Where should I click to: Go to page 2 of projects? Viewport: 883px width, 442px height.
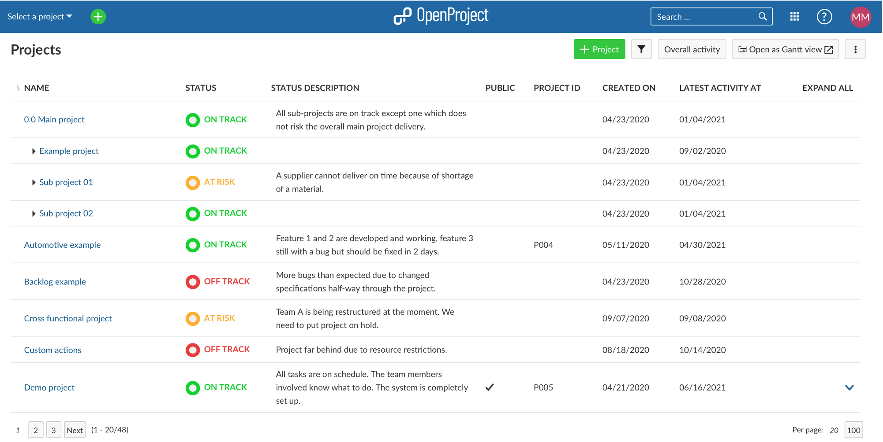(x=36, y=430)
